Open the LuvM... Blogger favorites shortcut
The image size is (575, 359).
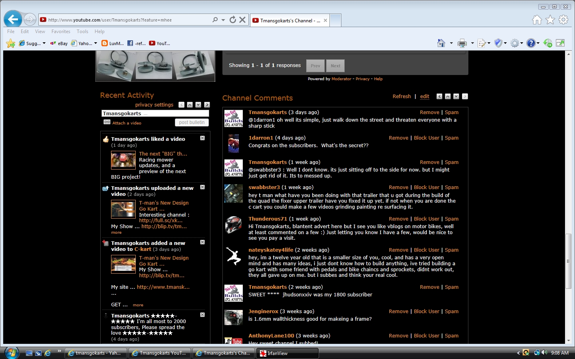tap(113, 43)
